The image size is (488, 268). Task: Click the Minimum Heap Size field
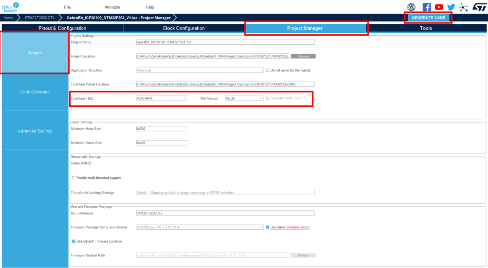click(x=161, y=129)
